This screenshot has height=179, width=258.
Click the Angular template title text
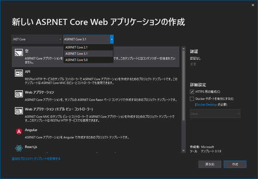[x=31, y=130]
